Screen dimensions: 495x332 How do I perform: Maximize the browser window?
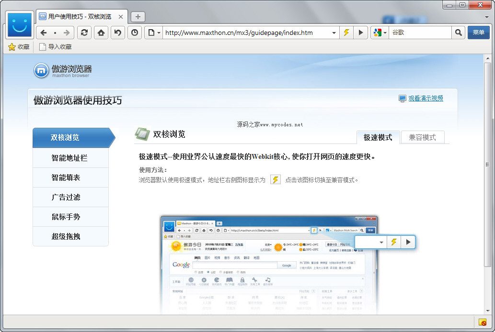coord(462,5)
